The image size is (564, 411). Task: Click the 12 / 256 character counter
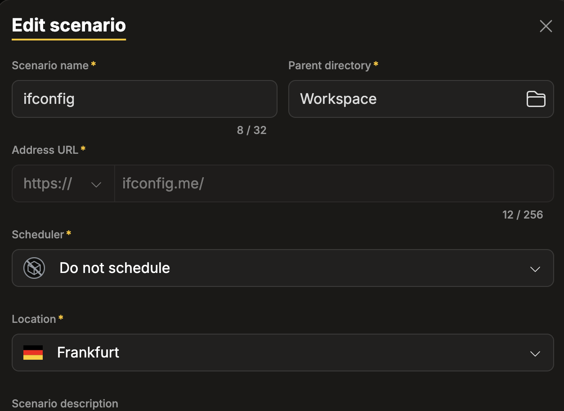point(523,215)
